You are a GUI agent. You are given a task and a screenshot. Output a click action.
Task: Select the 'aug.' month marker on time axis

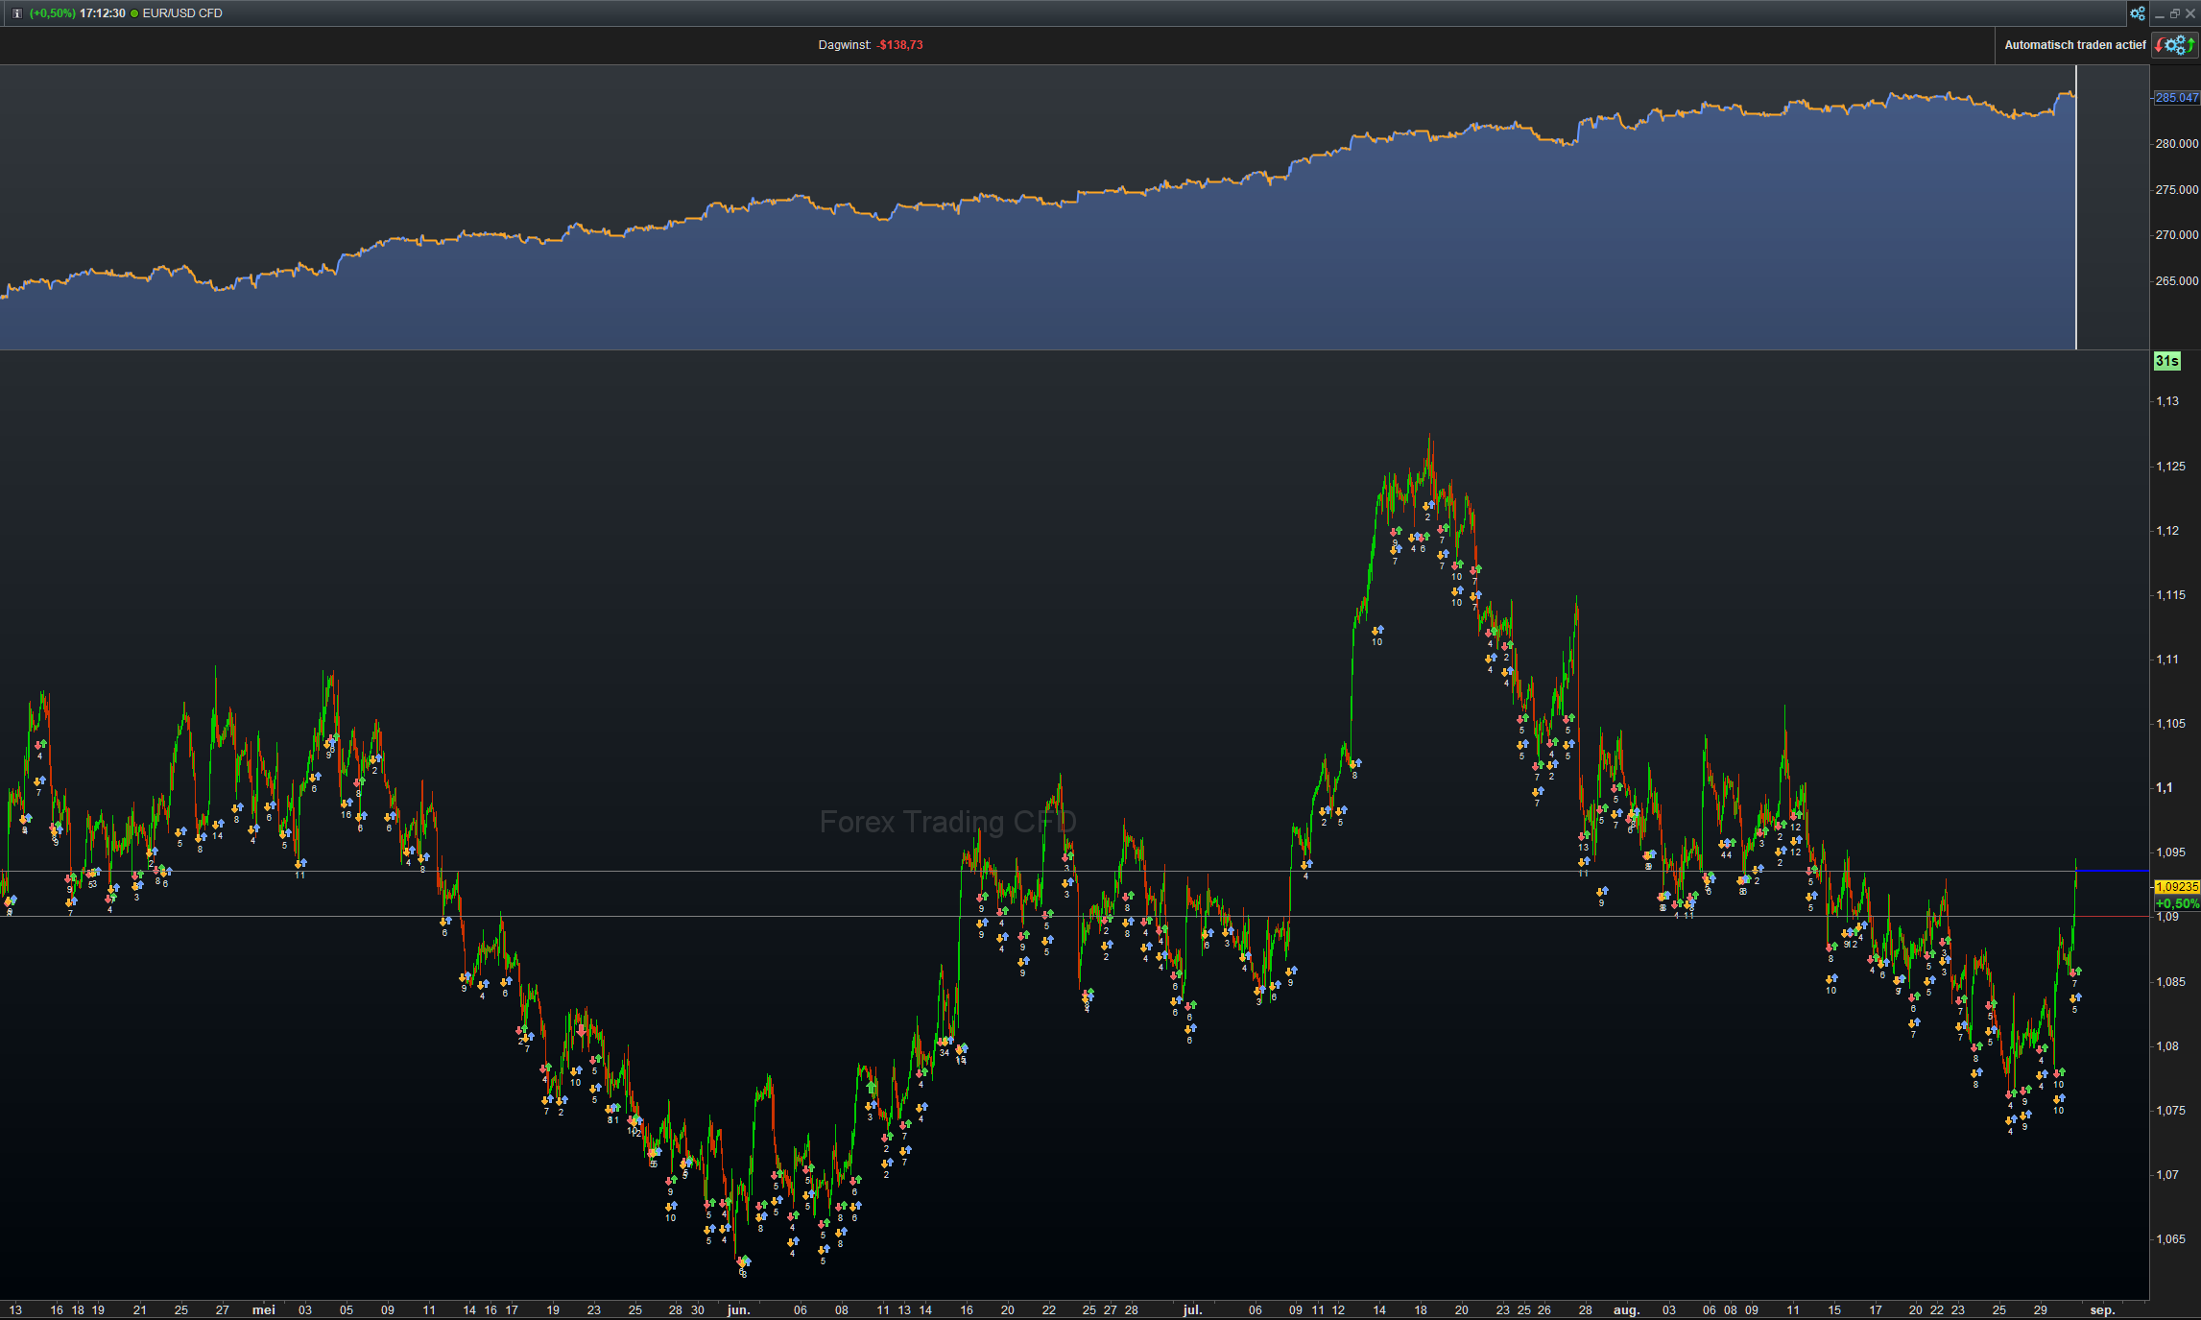(1626, 1309)
